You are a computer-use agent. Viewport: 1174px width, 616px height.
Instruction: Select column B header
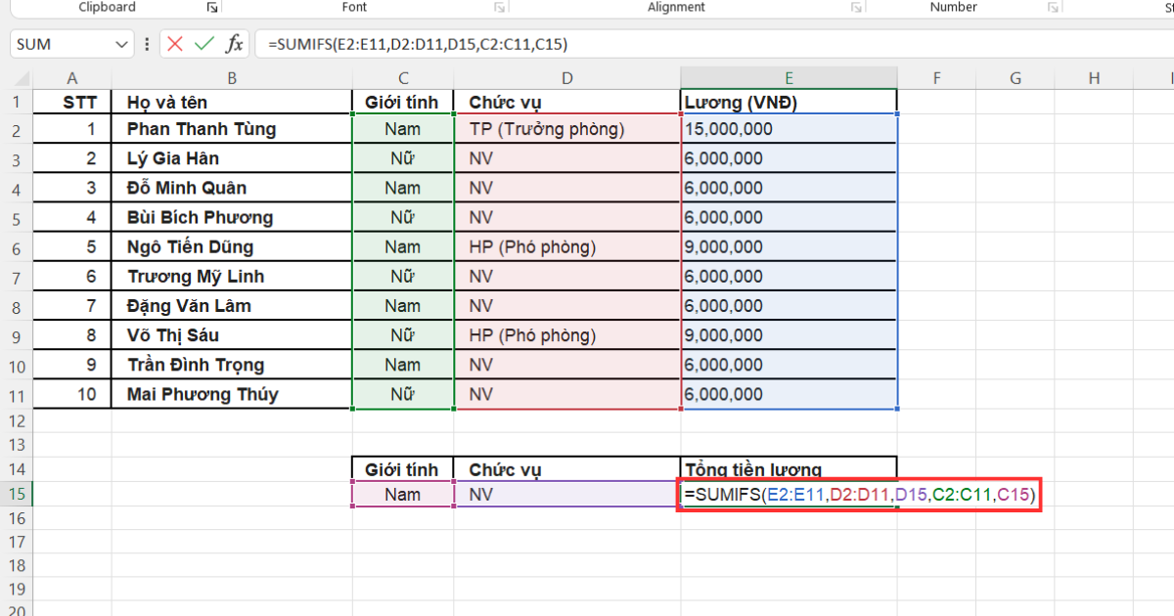(x=232, y=78)
